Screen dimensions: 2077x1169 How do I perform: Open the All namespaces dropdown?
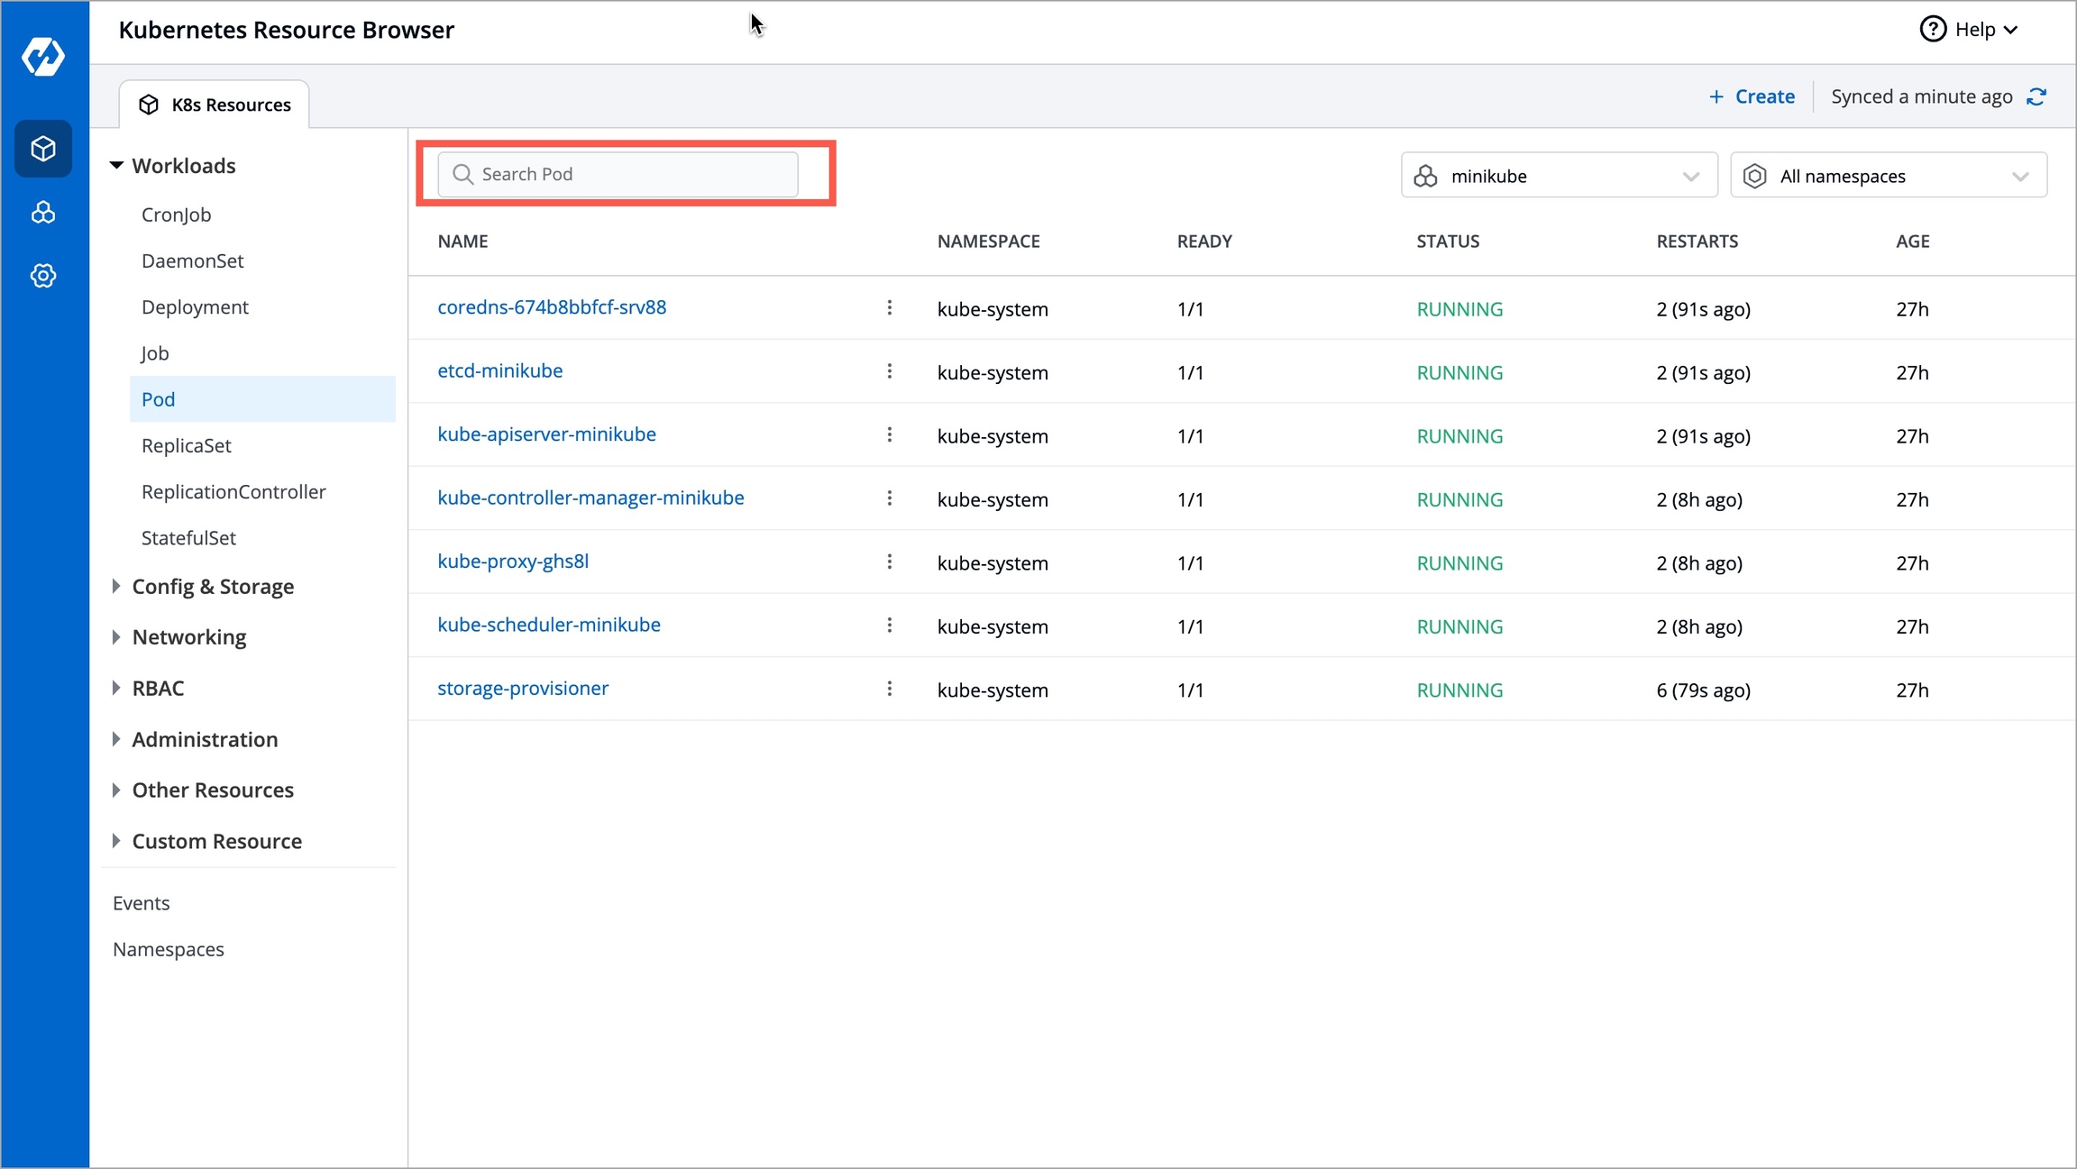coord(1888,176)
